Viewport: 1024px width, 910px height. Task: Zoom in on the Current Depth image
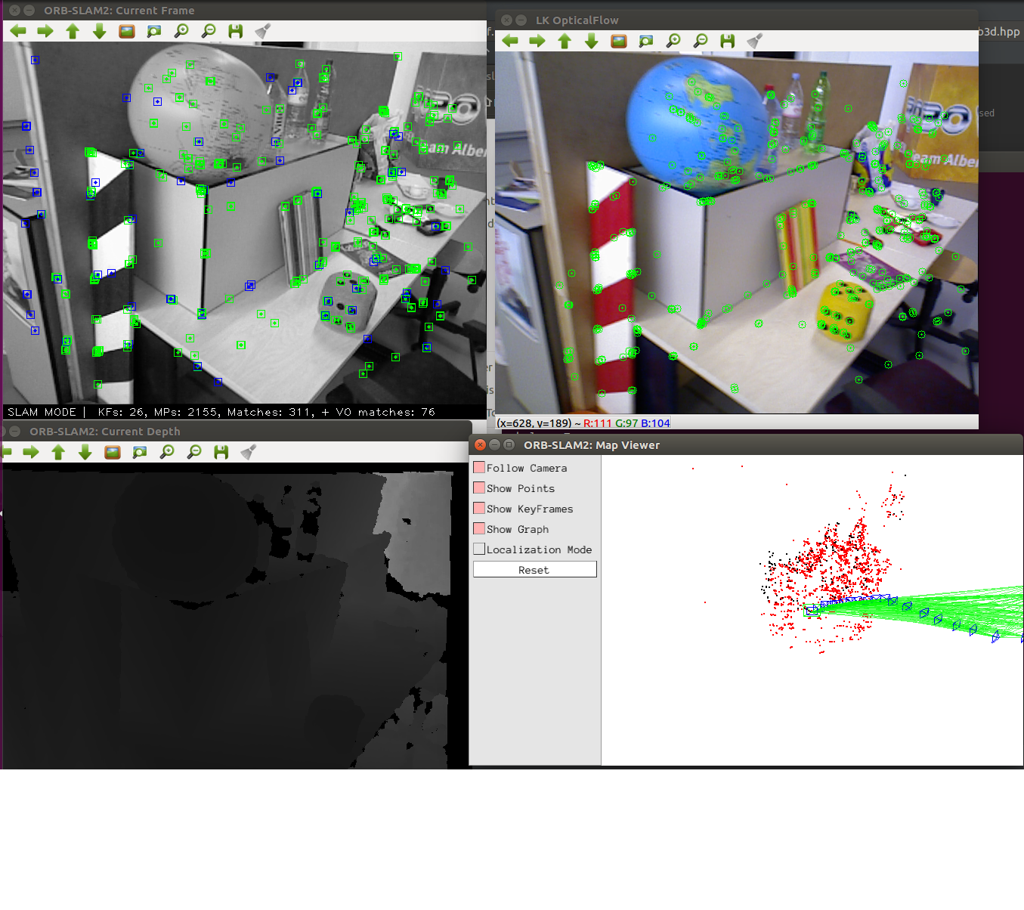click(x=167, y=452)
